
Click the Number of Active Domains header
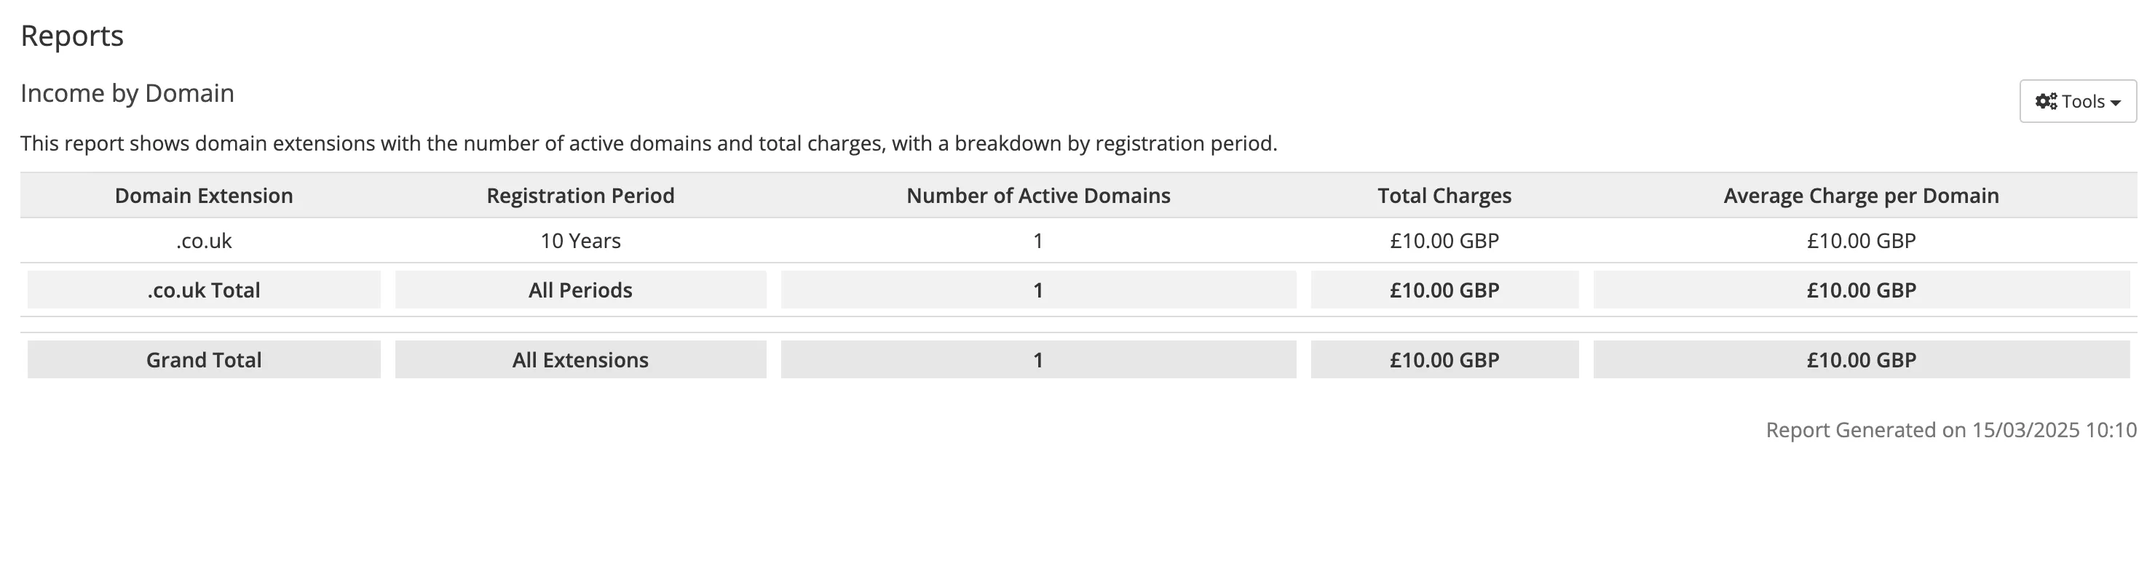[1038, 195]
